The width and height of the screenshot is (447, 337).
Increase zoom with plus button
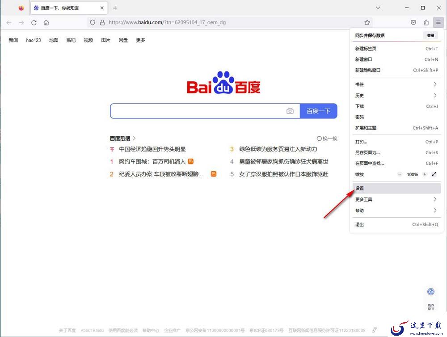[425, 174]
